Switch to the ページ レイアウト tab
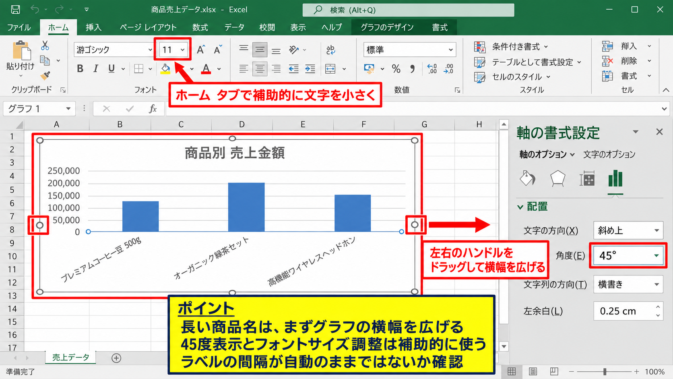The image size is (673, 379). 148,27
